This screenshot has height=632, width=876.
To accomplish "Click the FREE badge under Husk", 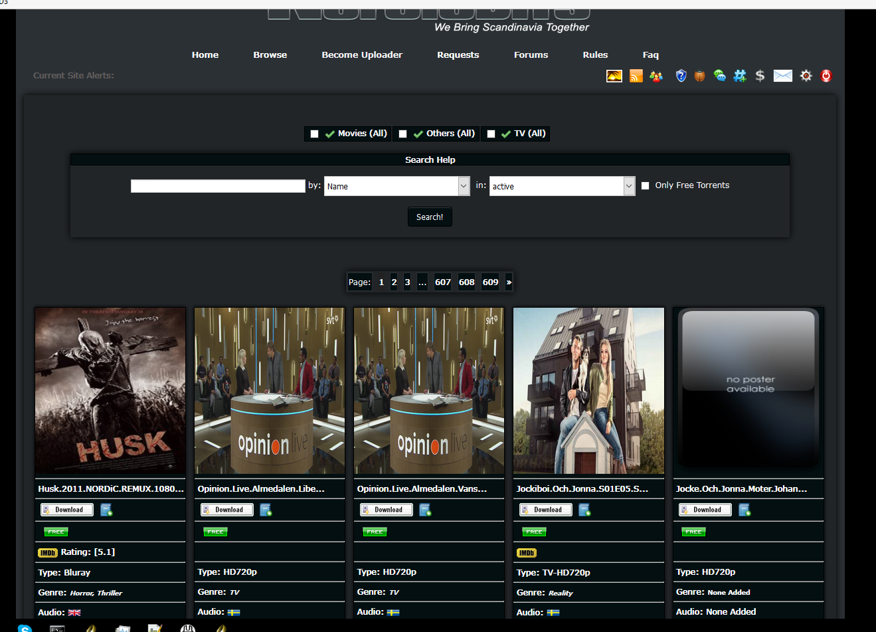I will pos(56,532).
